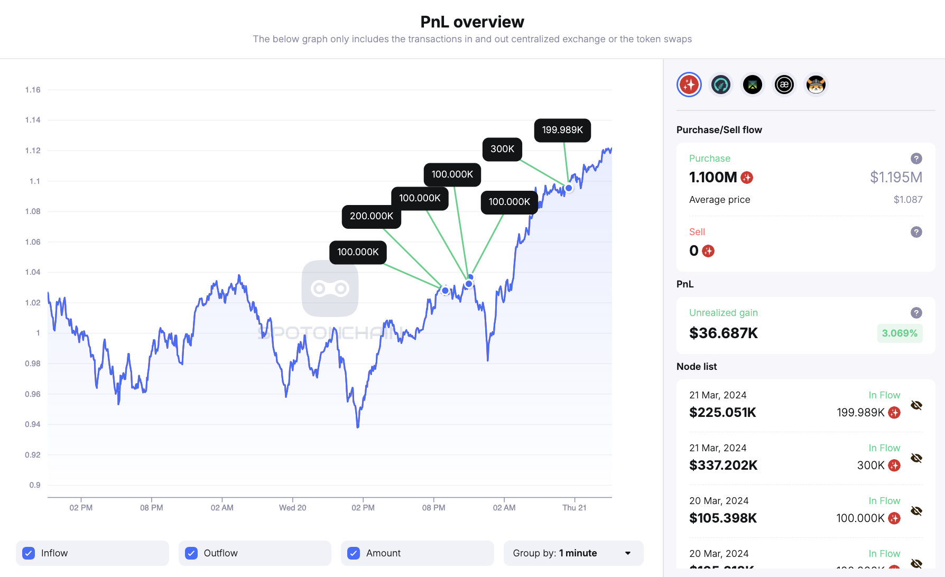This screenshot has width=945, height=577.
Task: Hide the $225.051K node from the chart
Action: click(916, 405)
